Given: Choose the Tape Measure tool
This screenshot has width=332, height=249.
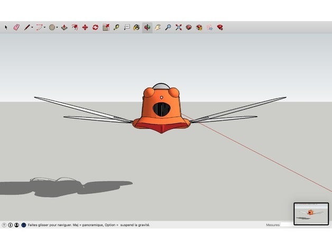Looking at the screenshot, I should [x=116, y=27].
